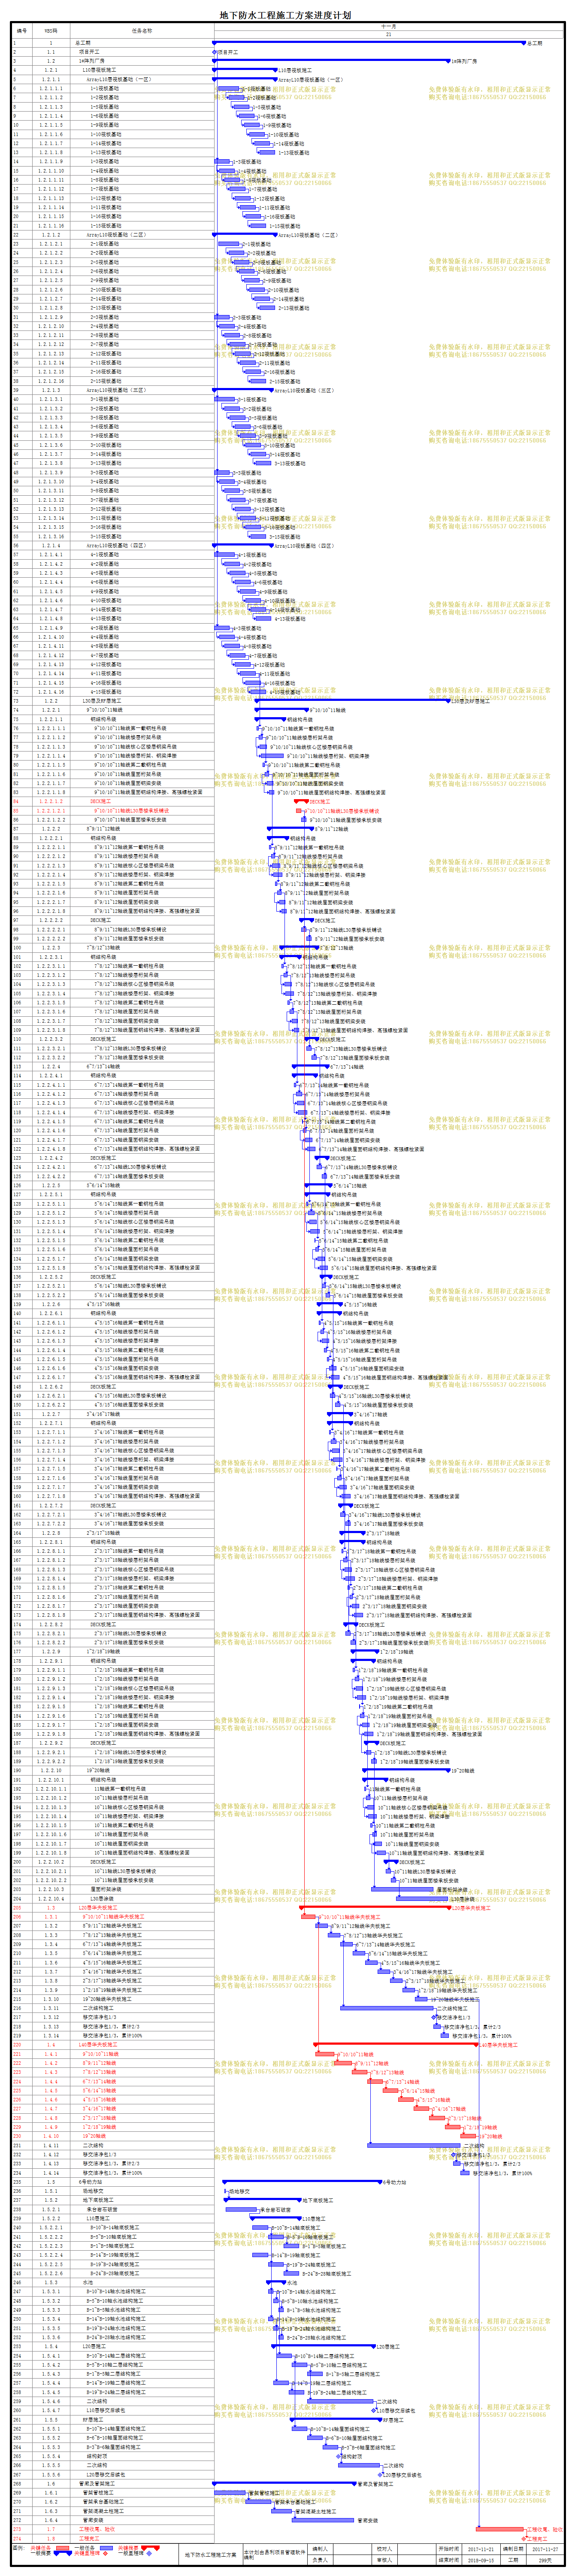
Task: Click the end date 2019-09-15 in the footer
Action: (x=481, y=2560)
